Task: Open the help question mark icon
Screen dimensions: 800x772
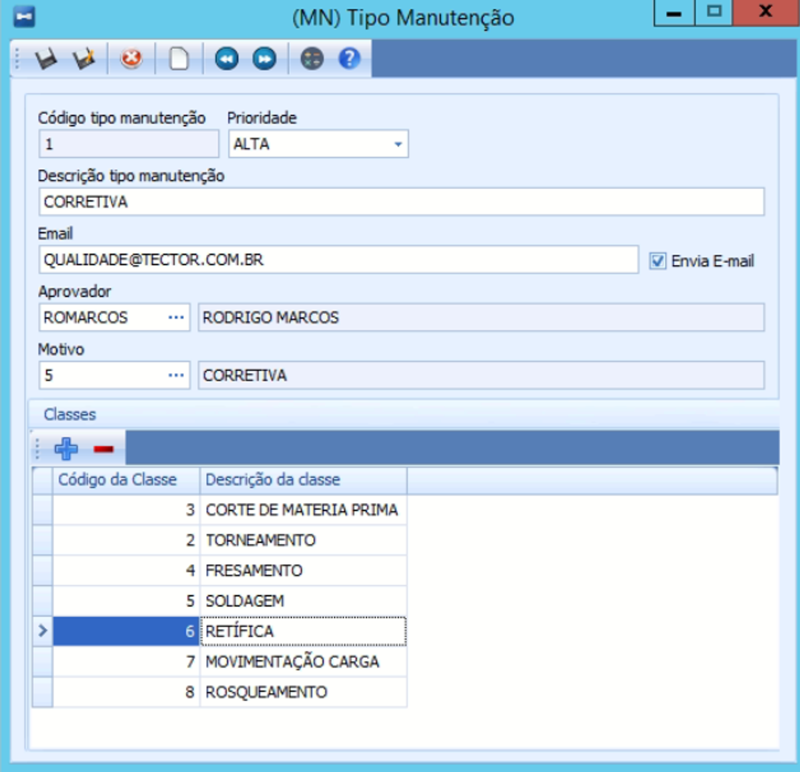Action: [x=349, y=59]
